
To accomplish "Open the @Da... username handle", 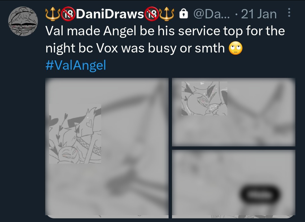I will tap(212, 14).
